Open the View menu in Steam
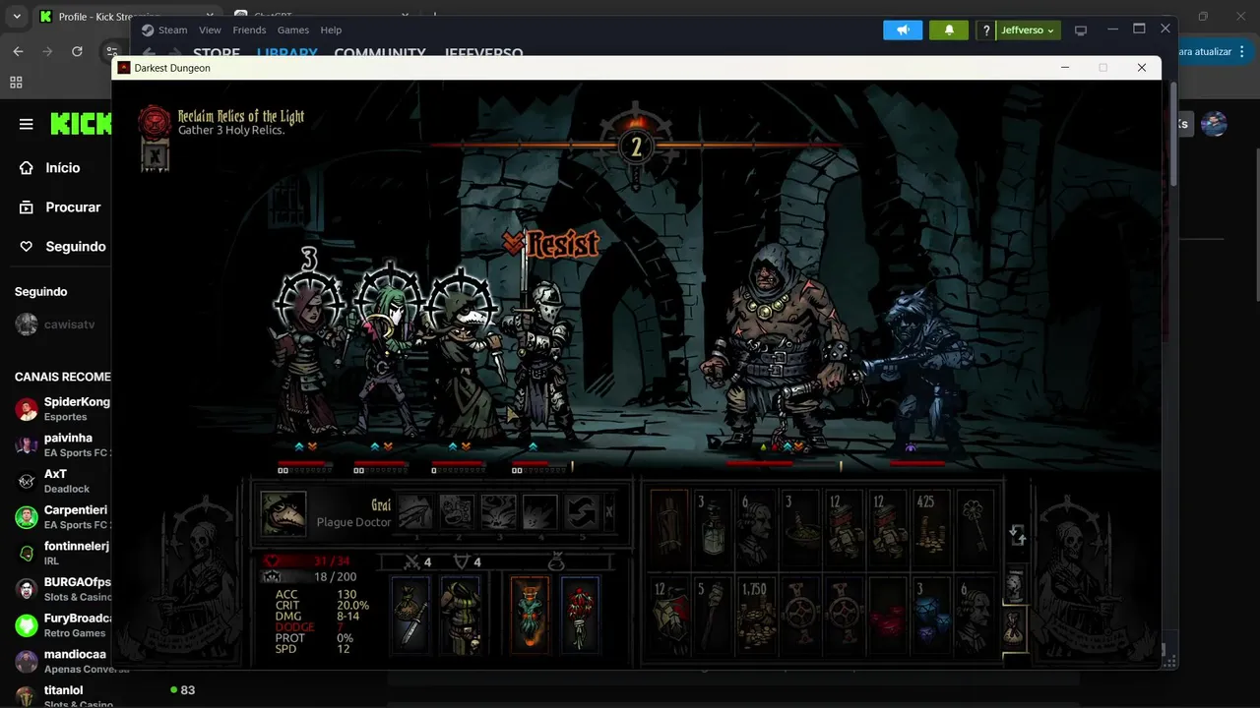Image resolution: width=1260 pixels, height=708 pixels. click(x=210, y=29)
